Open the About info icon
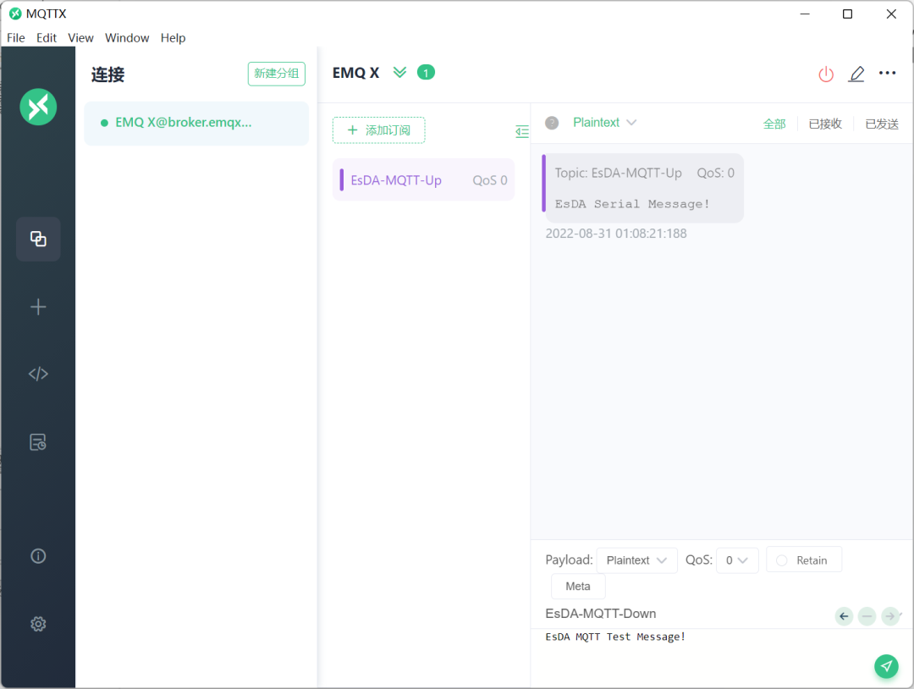Image resolution: width=914 pixels, height=689 pixels. coord(38,556)
